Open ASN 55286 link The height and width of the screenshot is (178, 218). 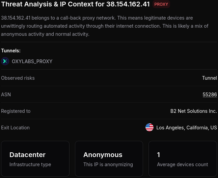210,95
